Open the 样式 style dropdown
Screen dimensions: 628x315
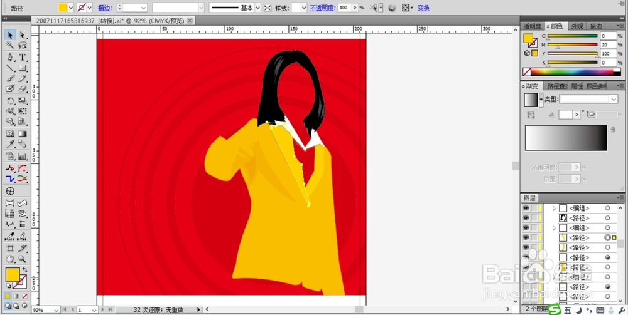(x=304, y=8)
